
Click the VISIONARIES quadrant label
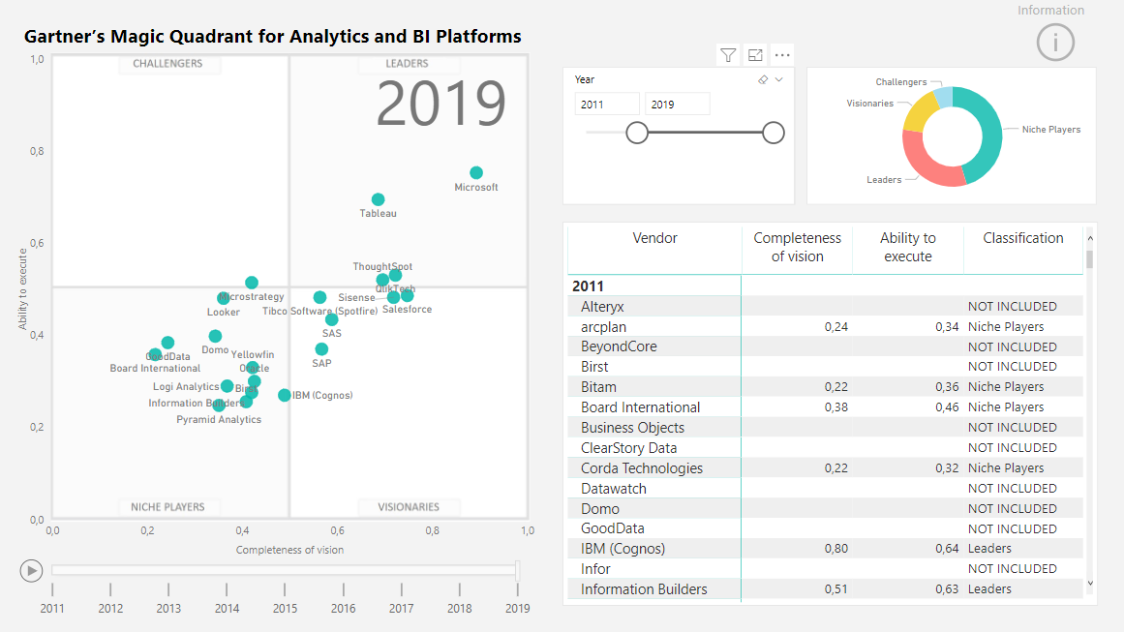coord(409,506)
